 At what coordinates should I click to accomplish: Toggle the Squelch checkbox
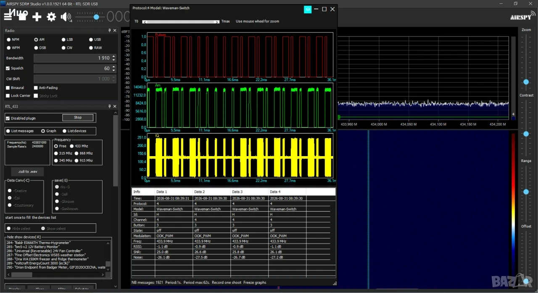(8, 68)
